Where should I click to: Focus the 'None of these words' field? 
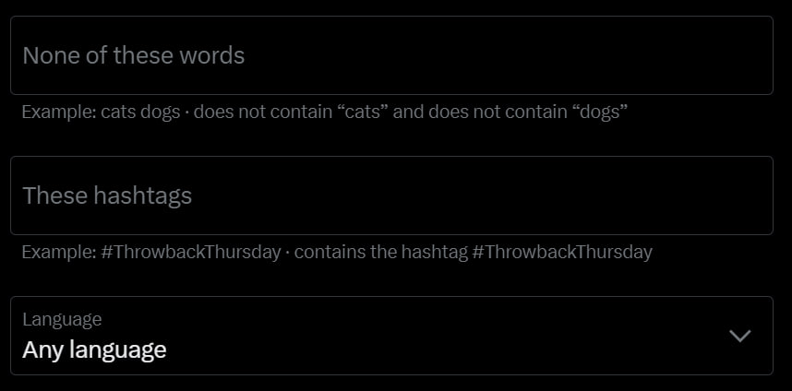pos(391,55)
